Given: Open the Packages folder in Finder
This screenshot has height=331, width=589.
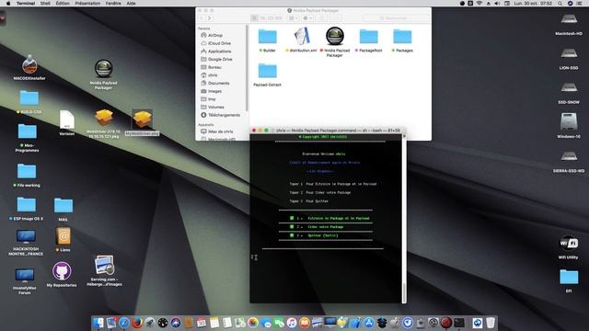Looking at the screenshot, I should 402,37.
